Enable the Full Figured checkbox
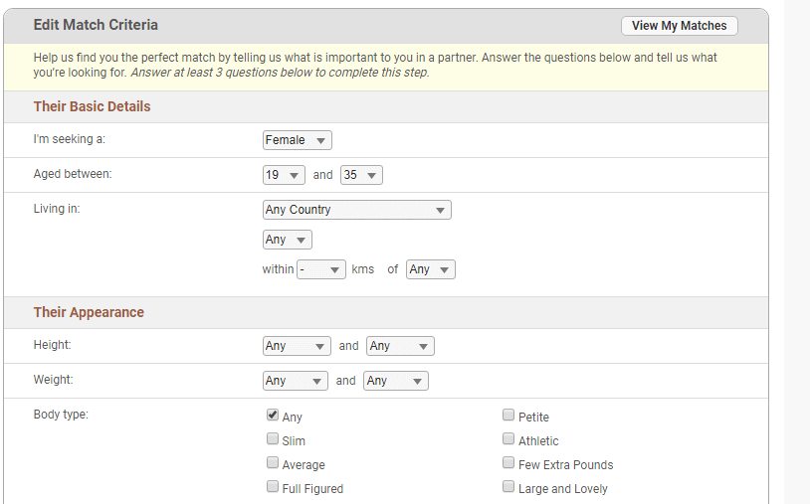The height and width of the screenshot is (504, 810). point(273,487)
